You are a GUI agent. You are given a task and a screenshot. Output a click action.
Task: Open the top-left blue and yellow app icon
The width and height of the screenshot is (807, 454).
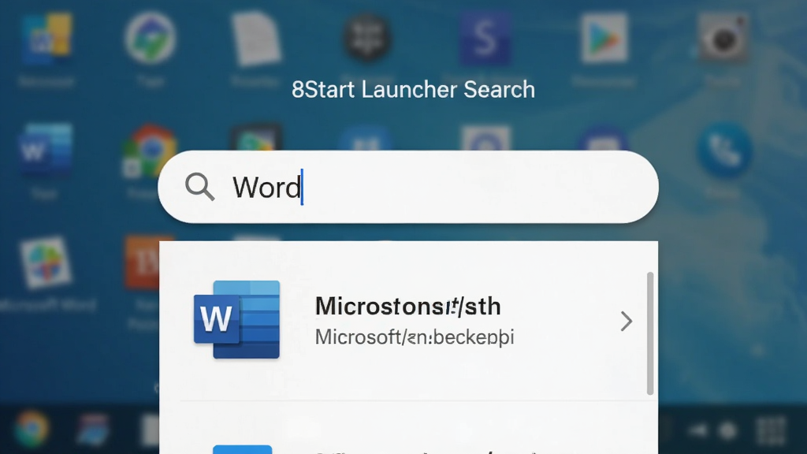pyautogui.click(x=46, y=39)
